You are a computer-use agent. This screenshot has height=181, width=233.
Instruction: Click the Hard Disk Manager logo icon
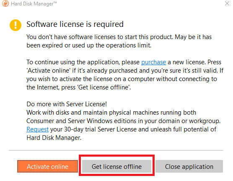[5, 3]
